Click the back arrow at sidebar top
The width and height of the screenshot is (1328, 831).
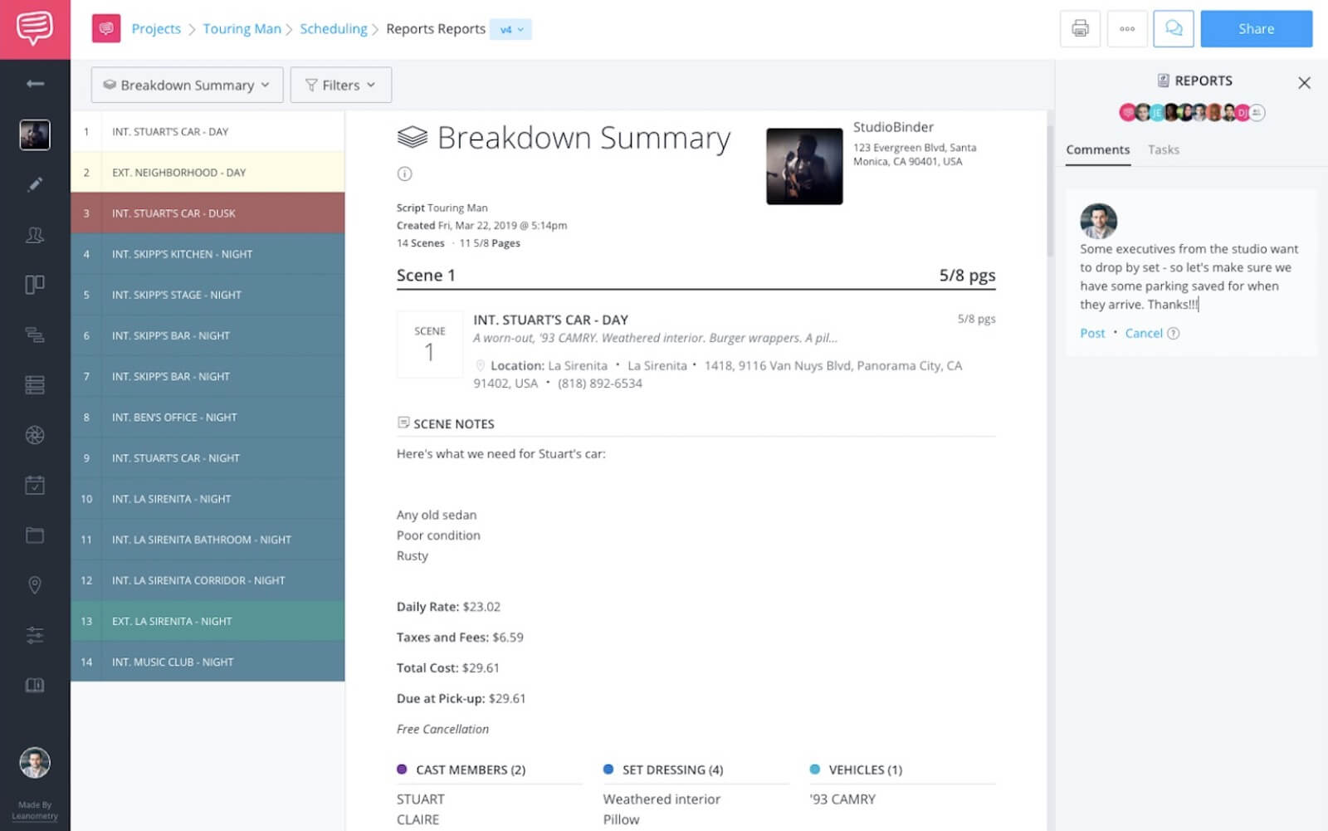(x=34, y=83)
